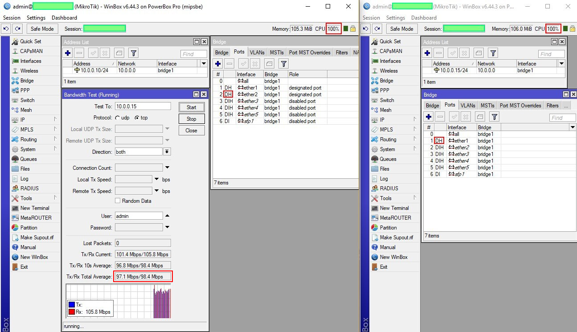Click the Safe Mode button in left window

[x=42, y=29]
